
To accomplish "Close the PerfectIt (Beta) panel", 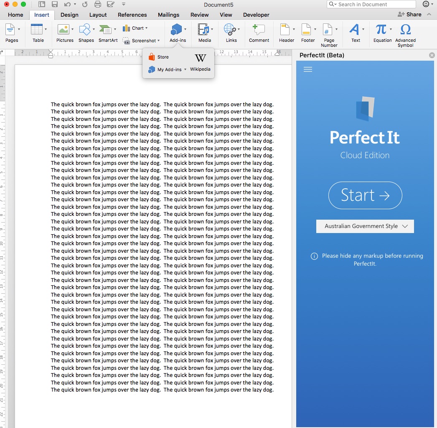I will (432, 55).
